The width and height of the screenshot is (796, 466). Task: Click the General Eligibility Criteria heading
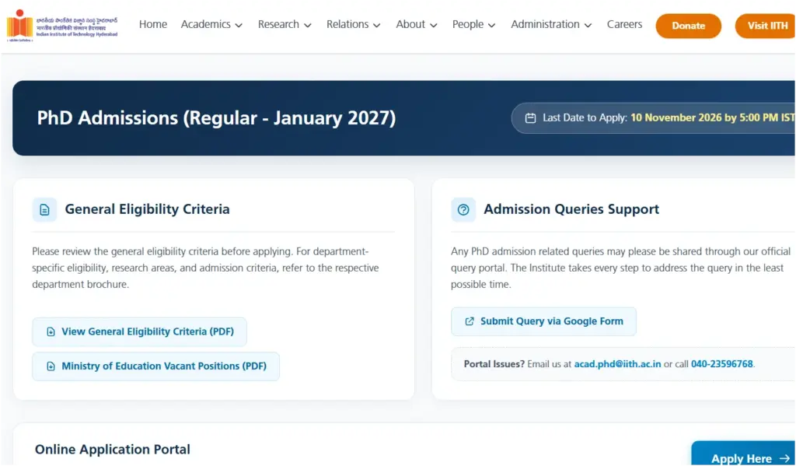(x=147, y=209)
